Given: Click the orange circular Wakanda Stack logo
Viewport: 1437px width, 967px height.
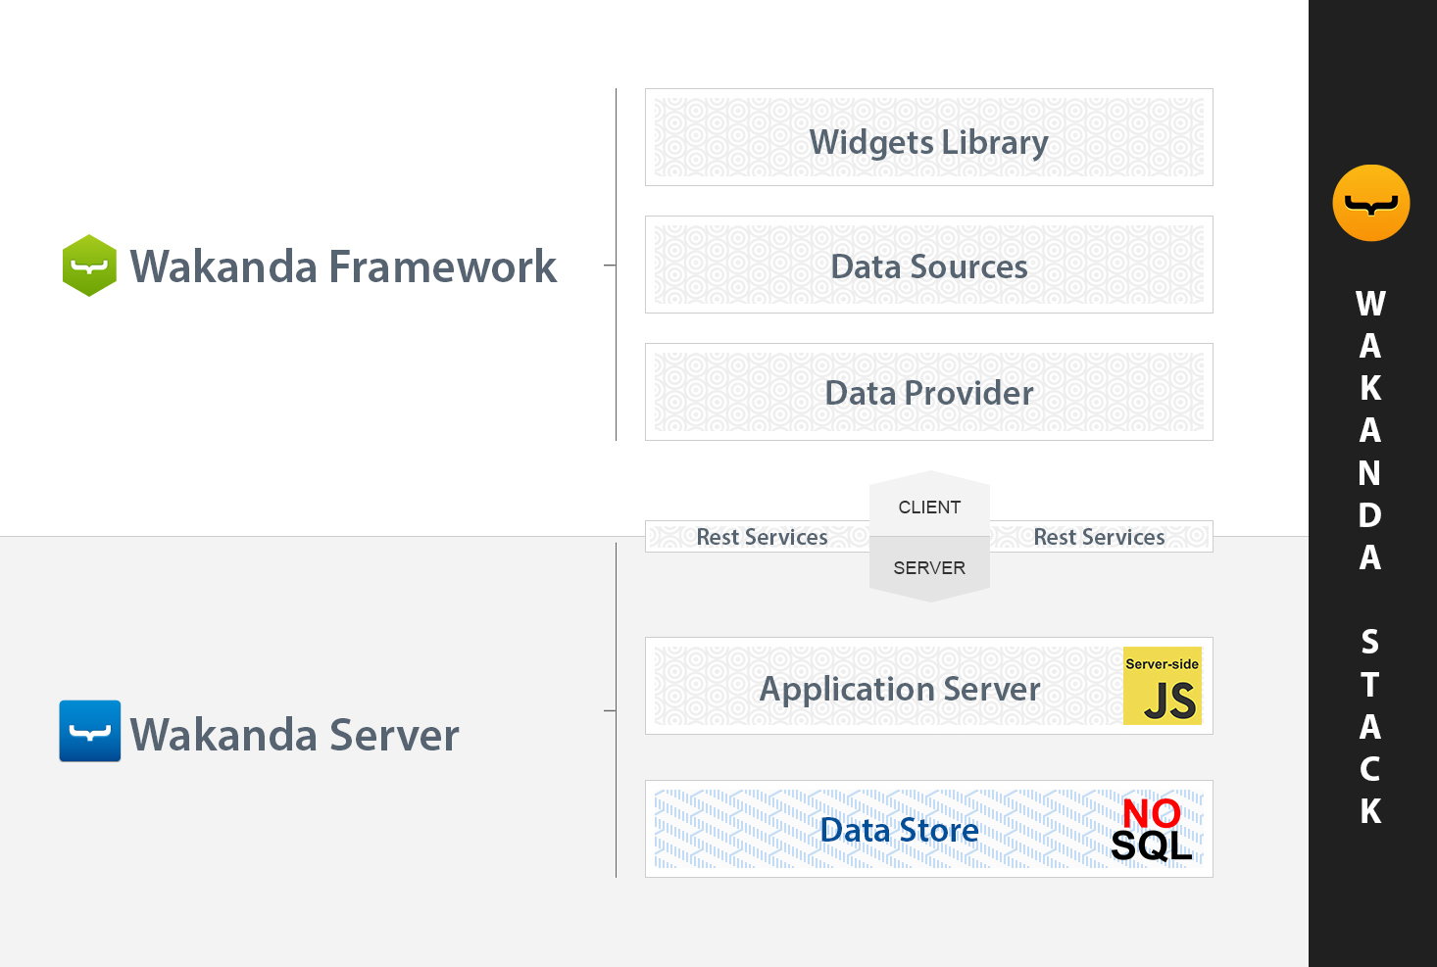Looking at the screenshot, I should pos(1370,203).
